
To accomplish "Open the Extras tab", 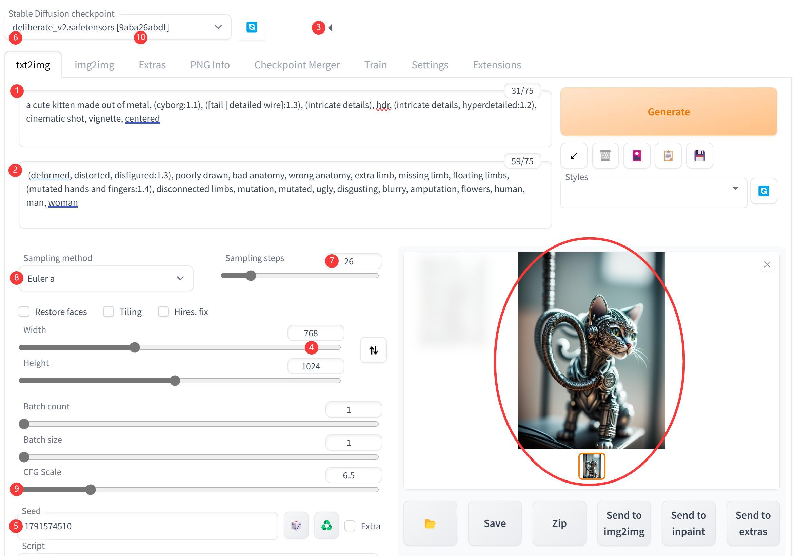I will 152,65.
